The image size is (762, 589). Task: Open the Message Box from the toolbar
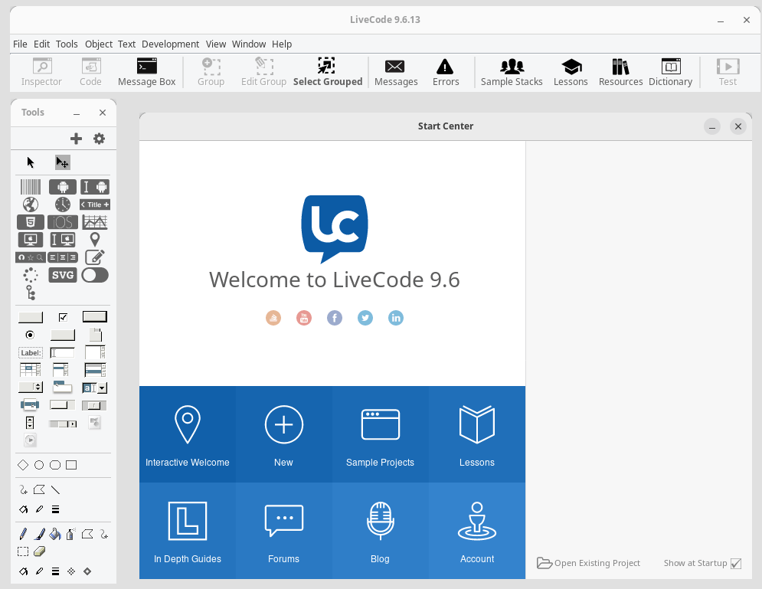146,72
